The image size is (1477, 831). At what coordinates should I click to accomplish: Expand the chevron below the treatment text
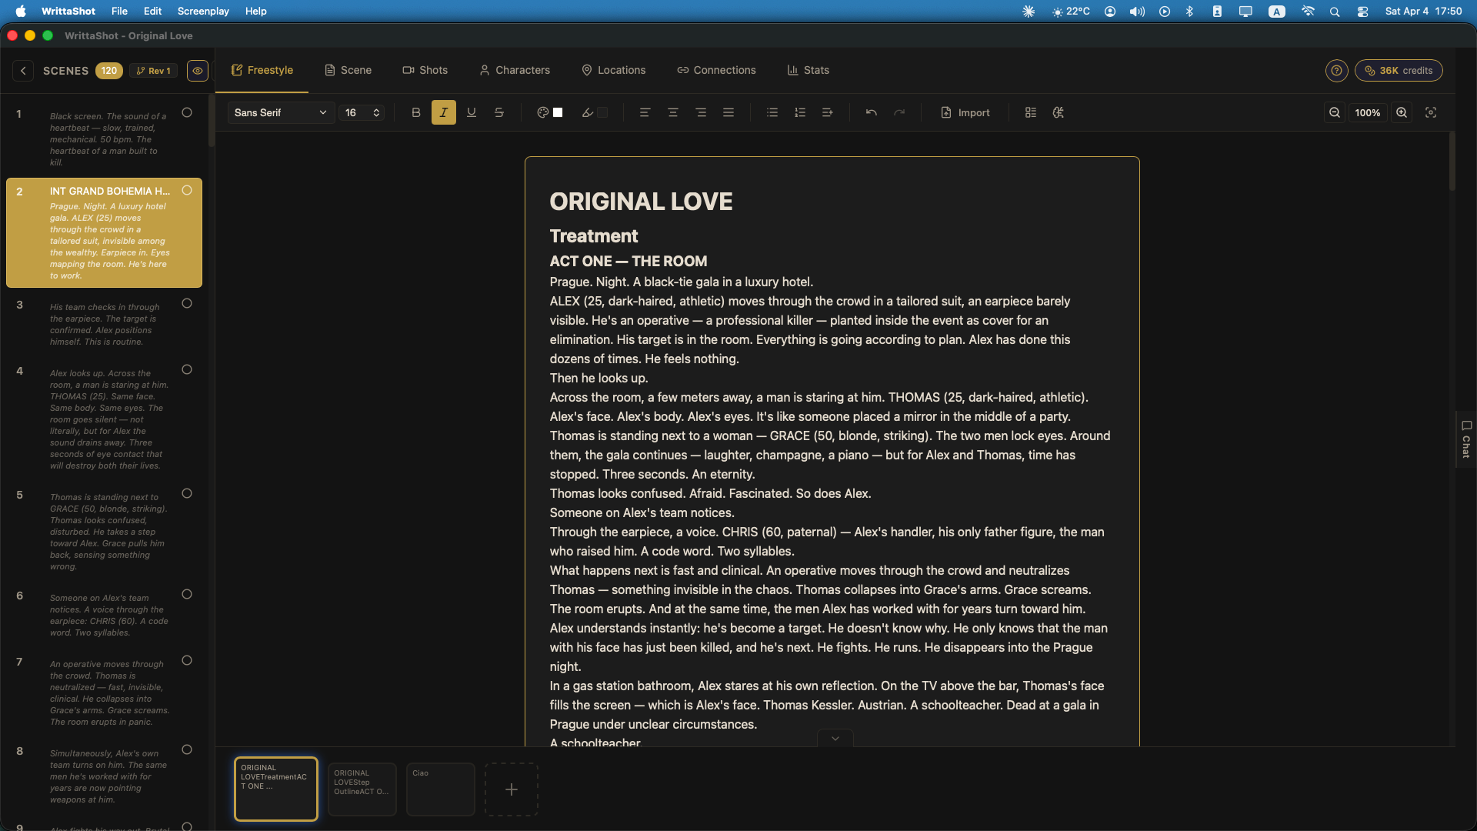[x=835, y=738]
